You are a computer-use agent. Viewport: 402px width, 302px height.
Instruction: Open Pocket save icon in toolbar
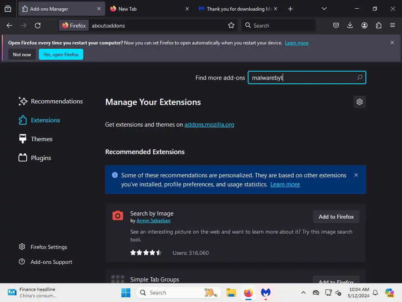[336, 25]
